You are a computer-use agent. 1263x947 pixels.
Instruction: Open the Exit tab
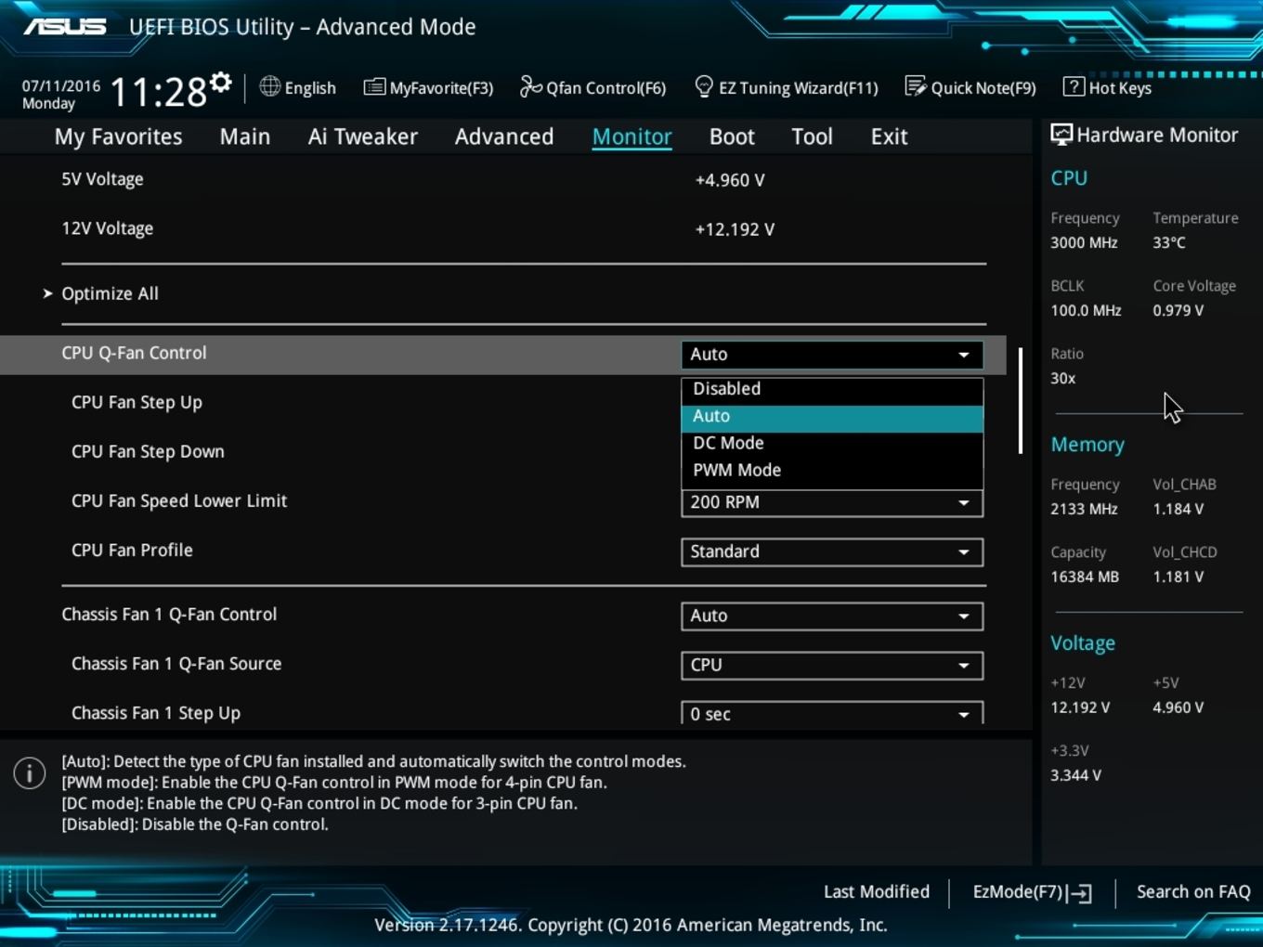click(x=889, y=136)
